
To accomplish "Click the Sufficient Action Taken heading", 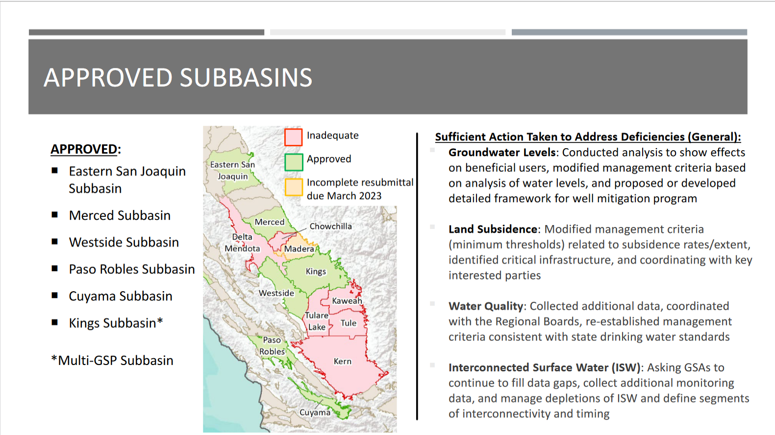I will (588, 137).
